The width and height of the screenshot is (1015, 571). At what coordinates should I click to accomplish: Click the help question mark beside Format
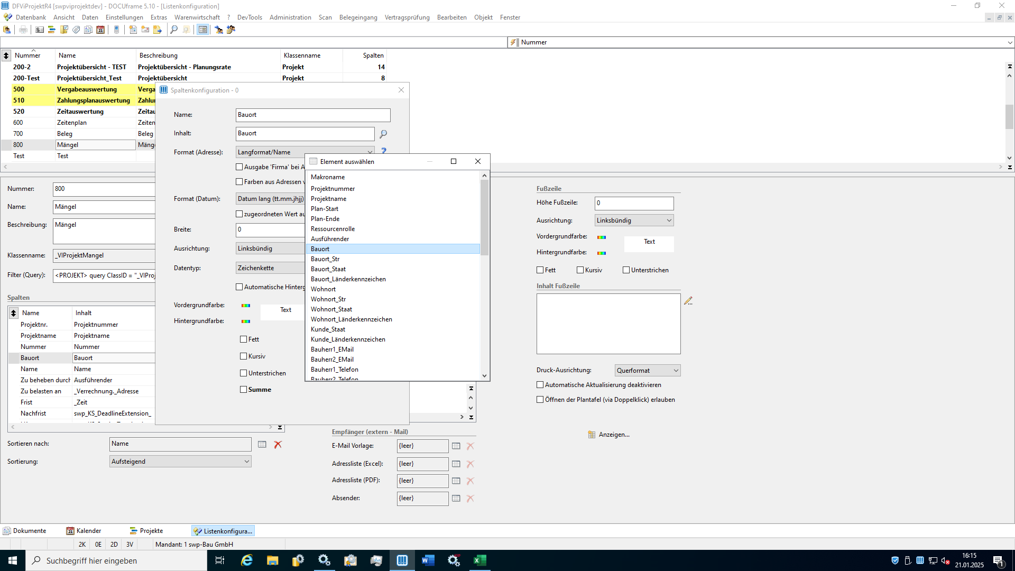pyautogui.click(x=384, y=151)
